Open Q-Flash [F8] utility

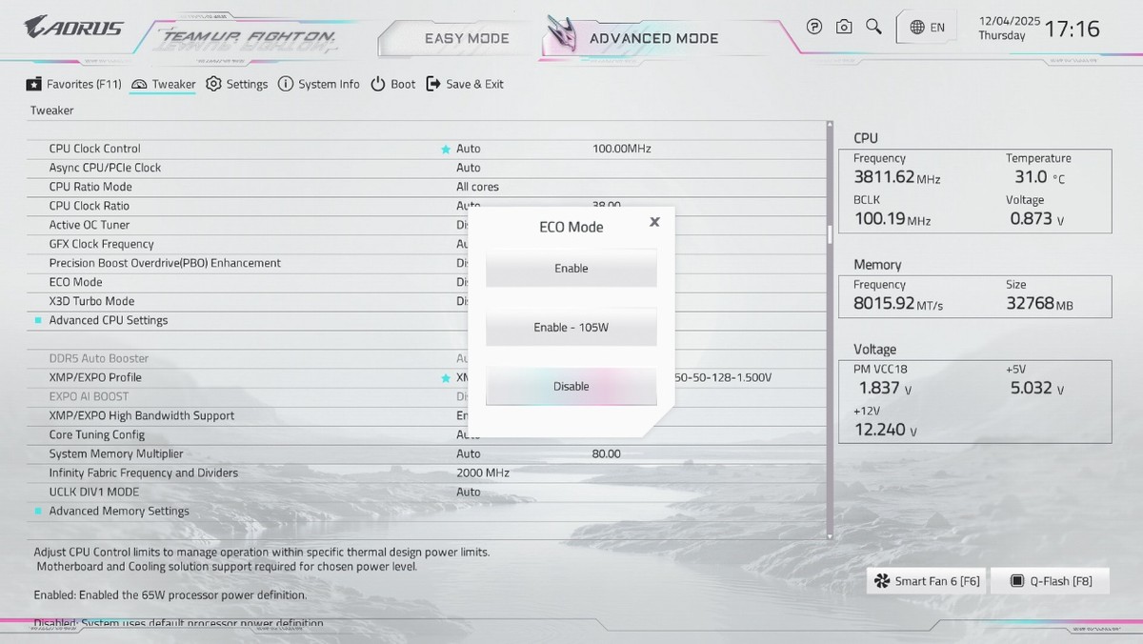tap(1052, 581)
